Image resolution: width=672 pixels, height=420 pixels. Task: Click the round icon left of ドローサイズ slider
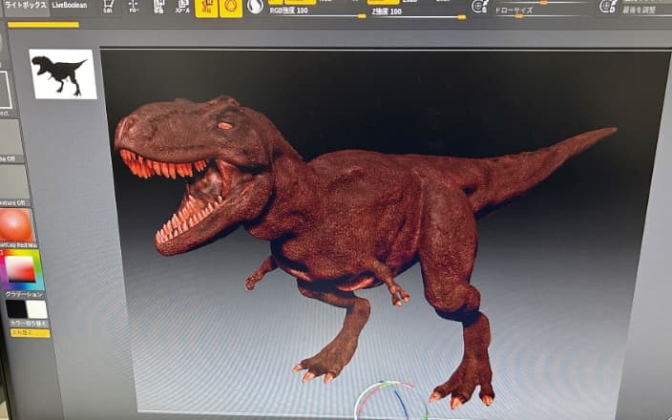(x=480, y=7)
